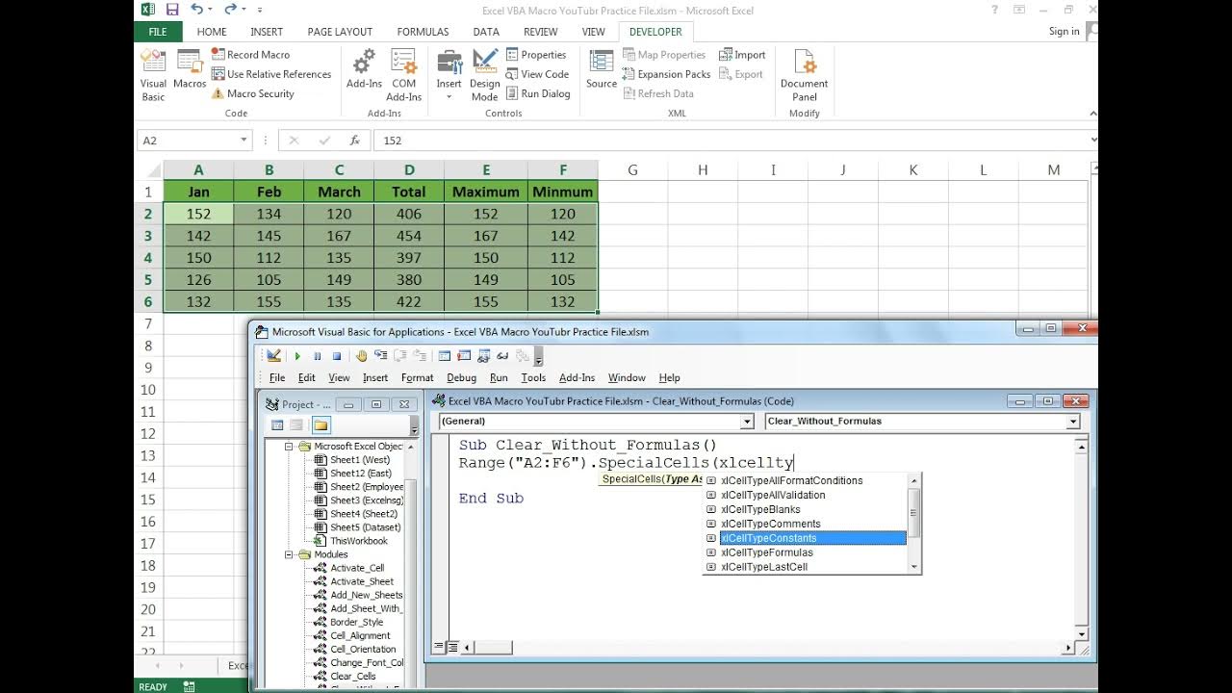Select xlCellTypeFormulas from autocomplete list
This screenshot has width=1232, height=693.
[766, 552]
